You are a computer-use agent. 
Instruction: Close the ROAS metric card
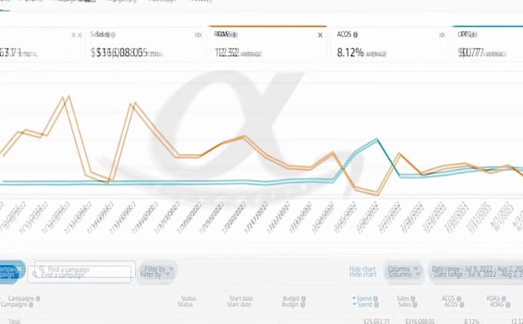point(320,35)
